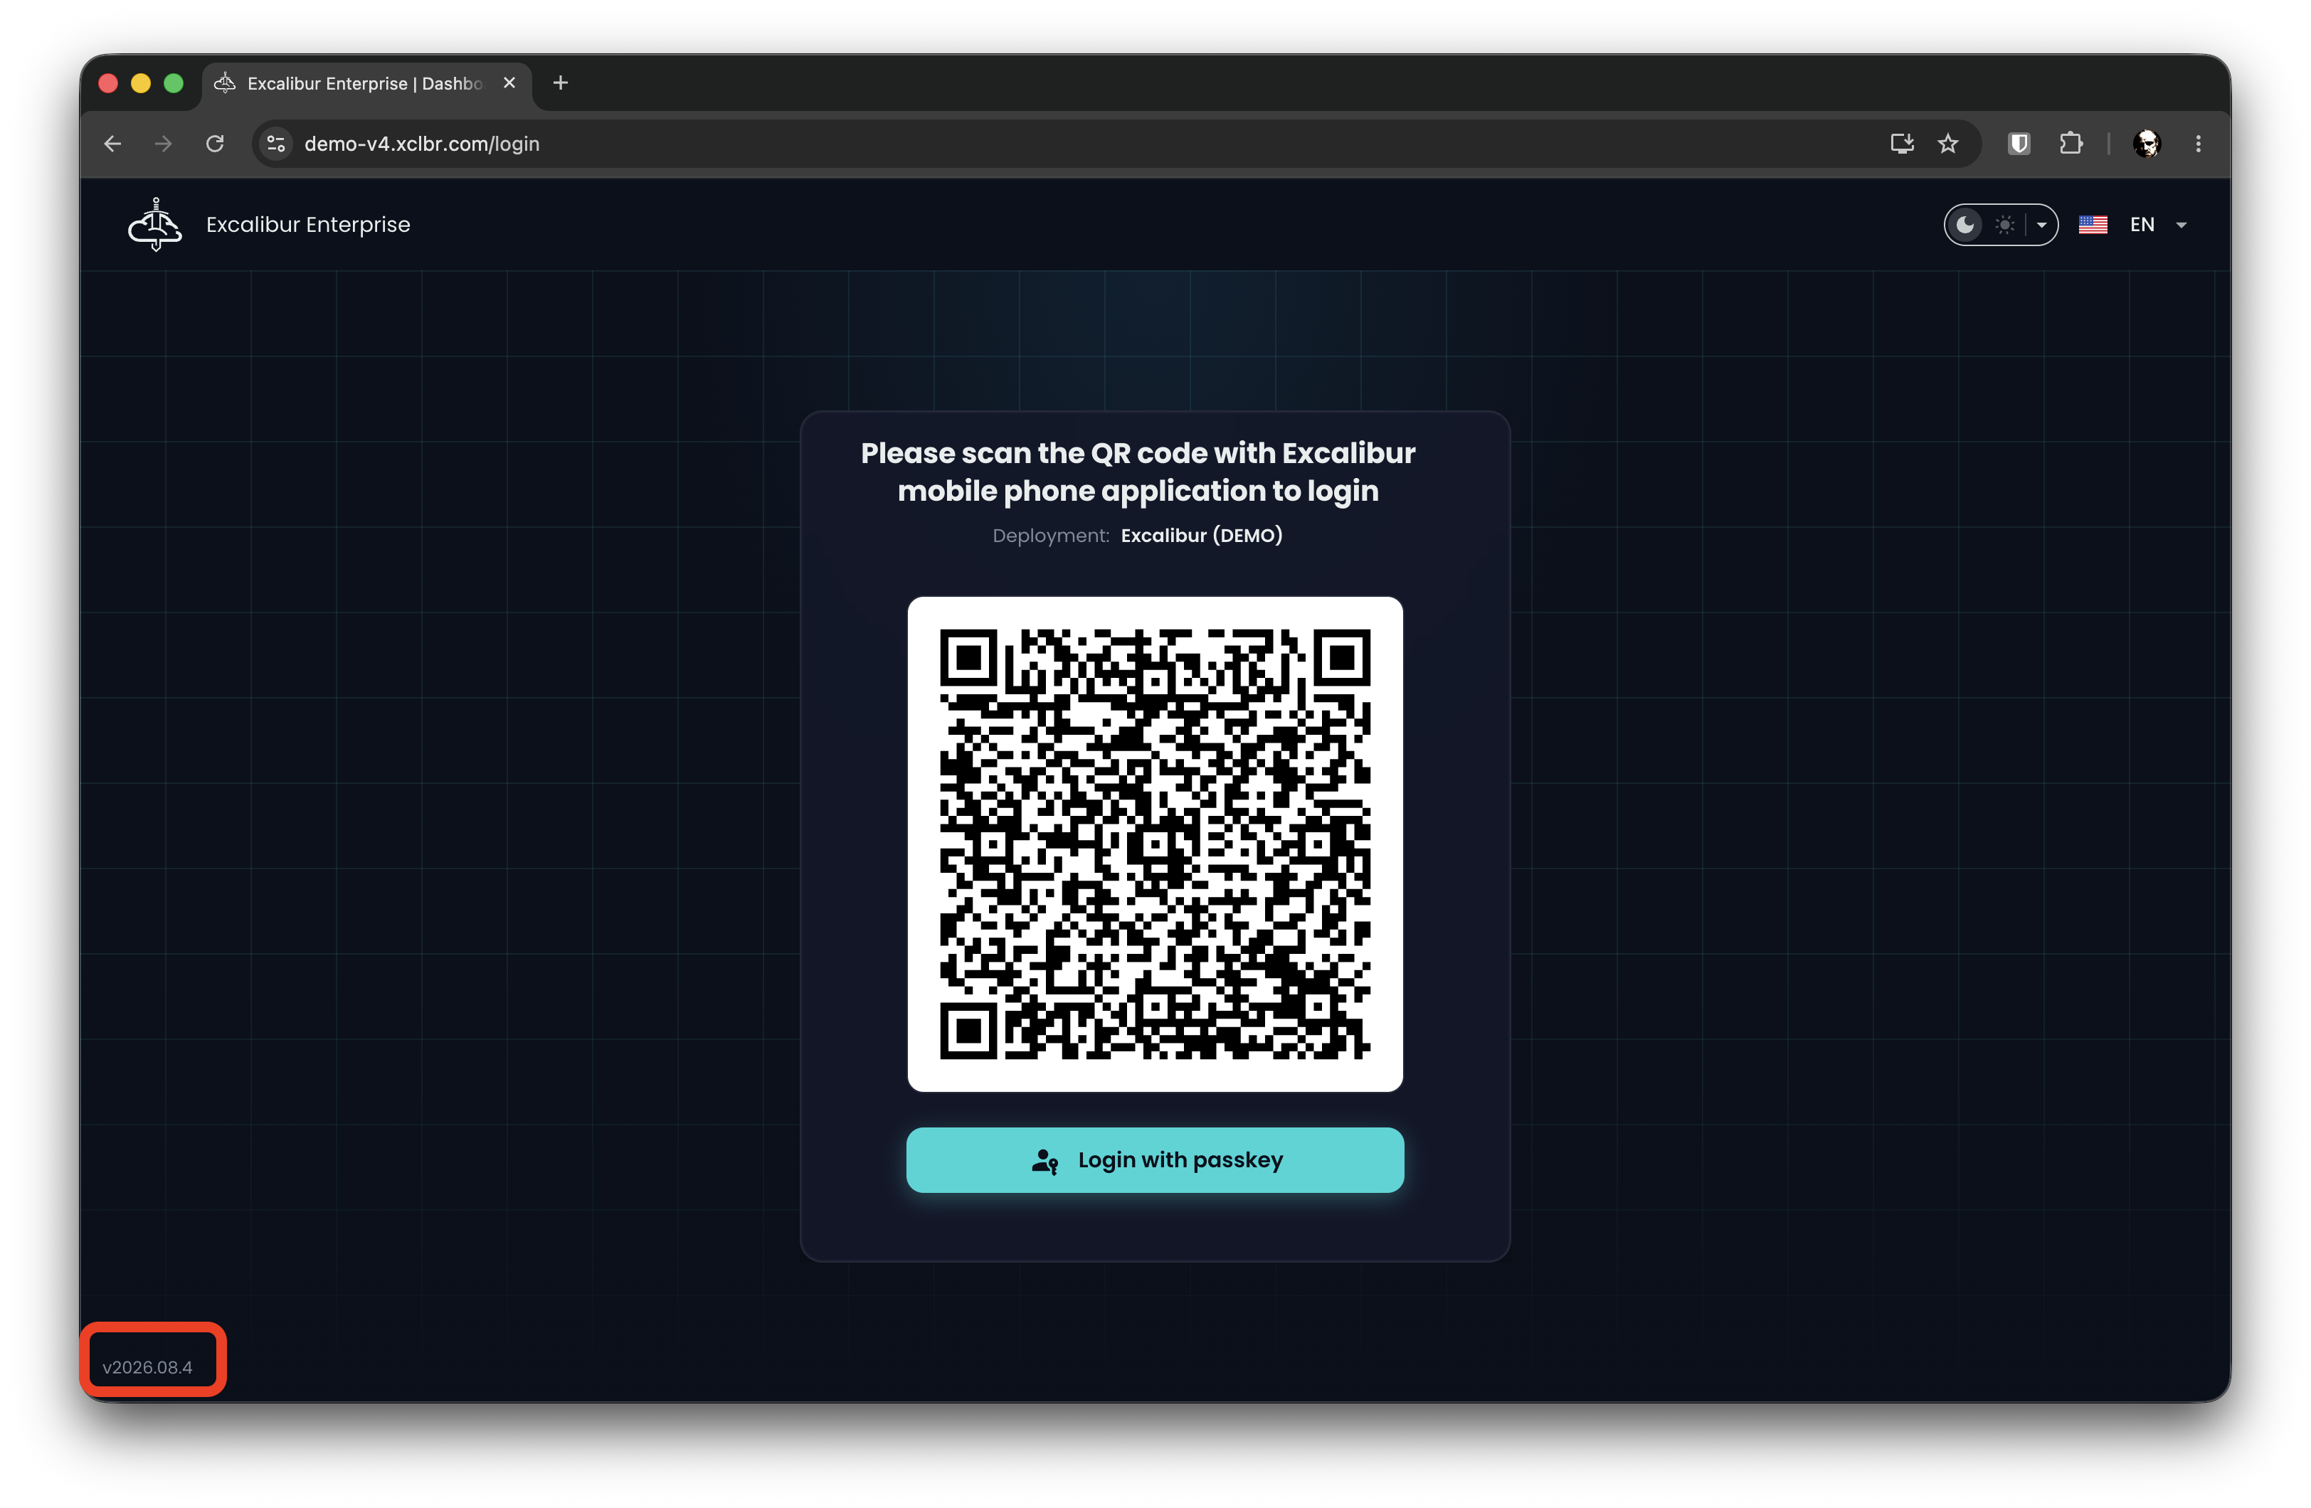2311x1508 pixels.
Task: Click the QR code image
Action: 1155,844
